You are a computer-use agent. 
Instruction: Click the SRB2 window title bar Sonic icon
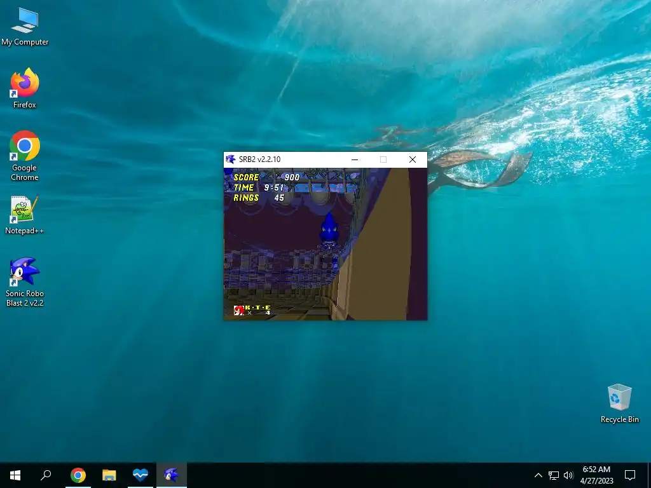[x=230, y=159]
